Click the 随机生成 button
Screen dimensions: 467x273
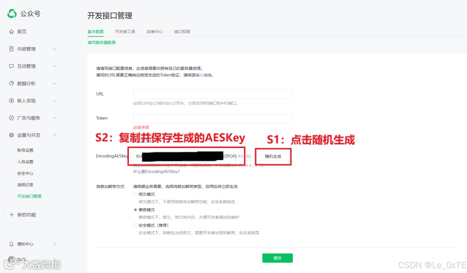(273, 156)
